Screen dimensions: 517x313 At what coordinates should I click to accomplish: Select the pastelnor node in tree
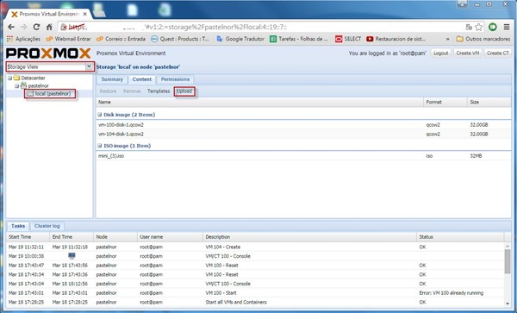point(34,85)
